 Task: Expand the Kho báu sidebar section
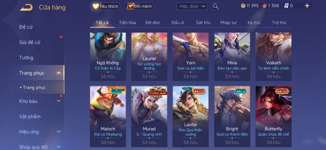59,101
